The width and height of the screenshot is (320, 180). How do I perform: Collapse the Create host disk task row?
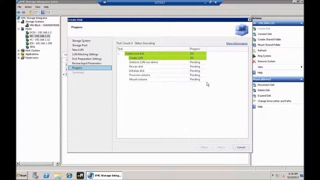118,53
